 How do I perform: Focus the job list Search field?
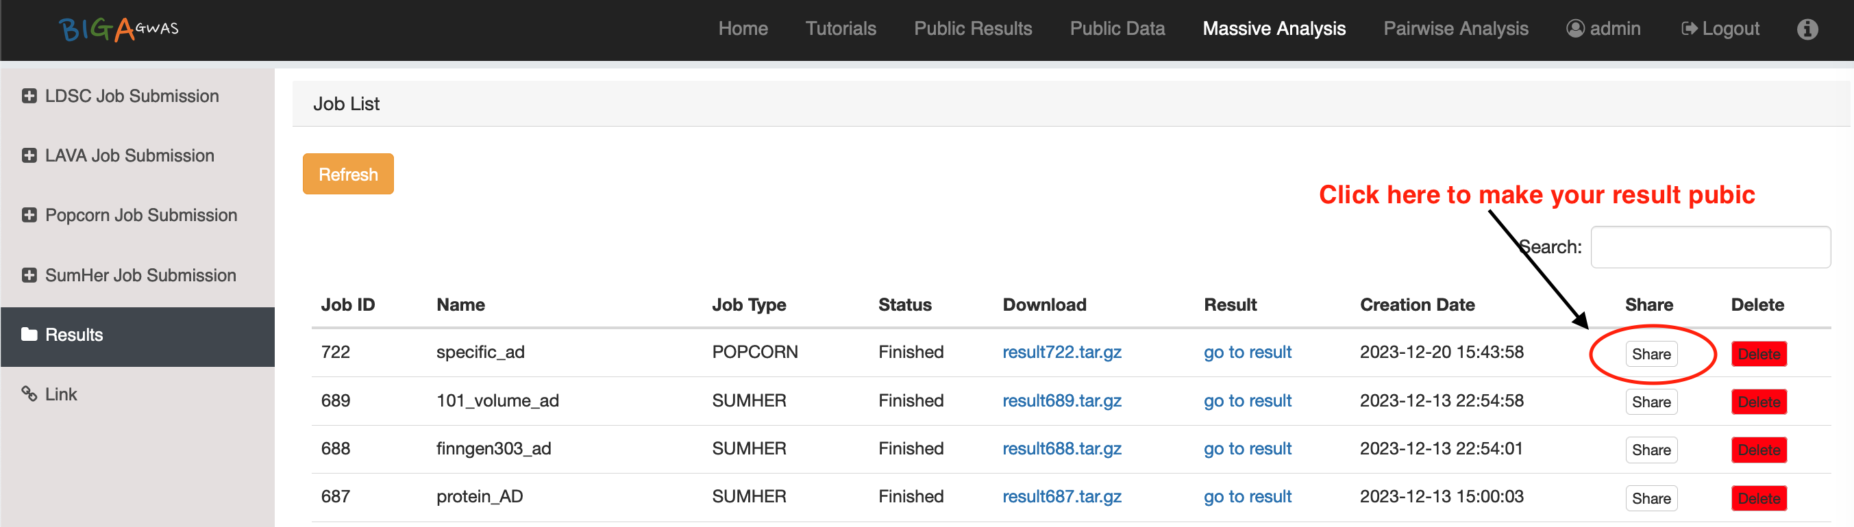1709,247
